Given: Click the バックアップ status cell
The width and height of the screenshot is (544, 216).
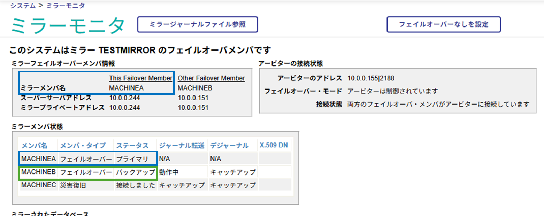Looking at the screenshot, I should (x=135, y=172).
